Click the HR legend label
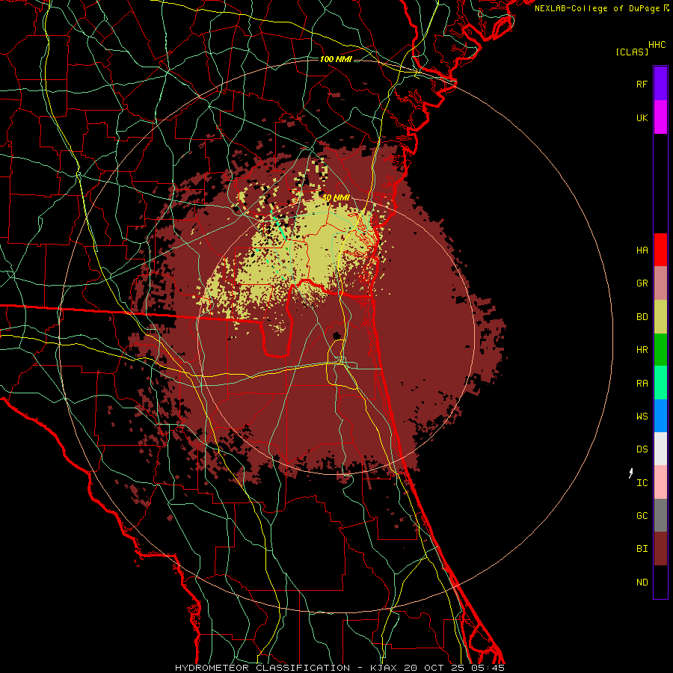 pos(642,350)
